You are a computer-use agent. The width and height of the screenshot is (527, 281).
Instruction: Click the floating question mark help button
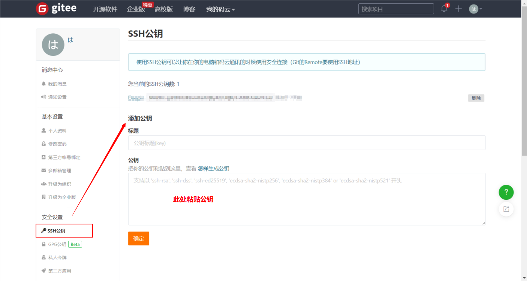[x=506, y=192]
